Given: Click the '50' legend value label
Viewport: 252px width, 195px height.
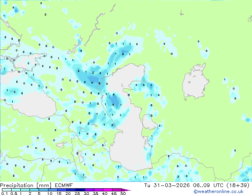Looking at the screenshot, I should click(123, 193).
